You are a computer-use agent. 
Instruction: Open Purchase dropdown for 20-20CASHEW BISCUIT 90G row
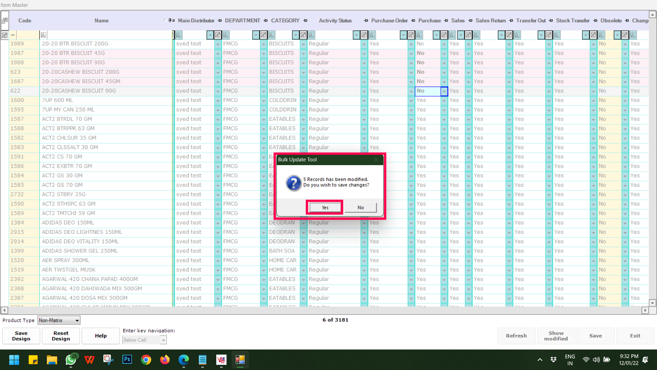[x=444, y=91]
